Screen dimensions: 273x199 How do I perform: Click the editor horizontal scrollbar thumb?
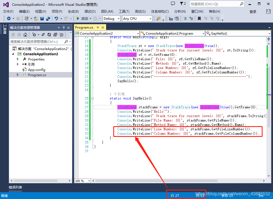tap(156, 181)
